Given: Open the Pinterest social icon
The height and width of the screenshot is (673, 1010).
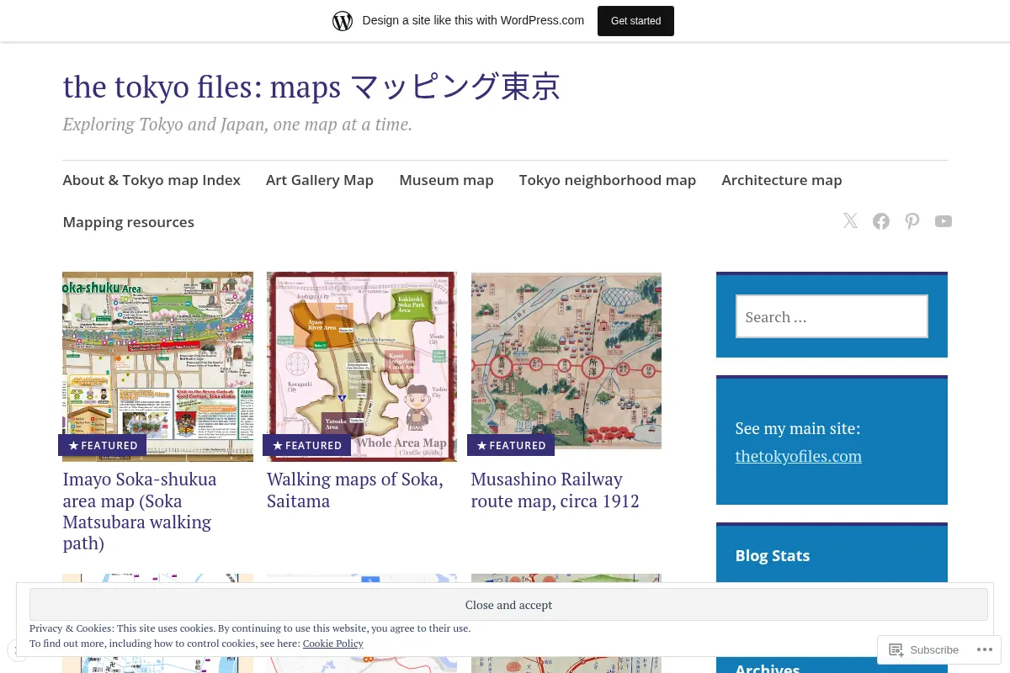Looking at the screenshot, I should coord(912,221).
